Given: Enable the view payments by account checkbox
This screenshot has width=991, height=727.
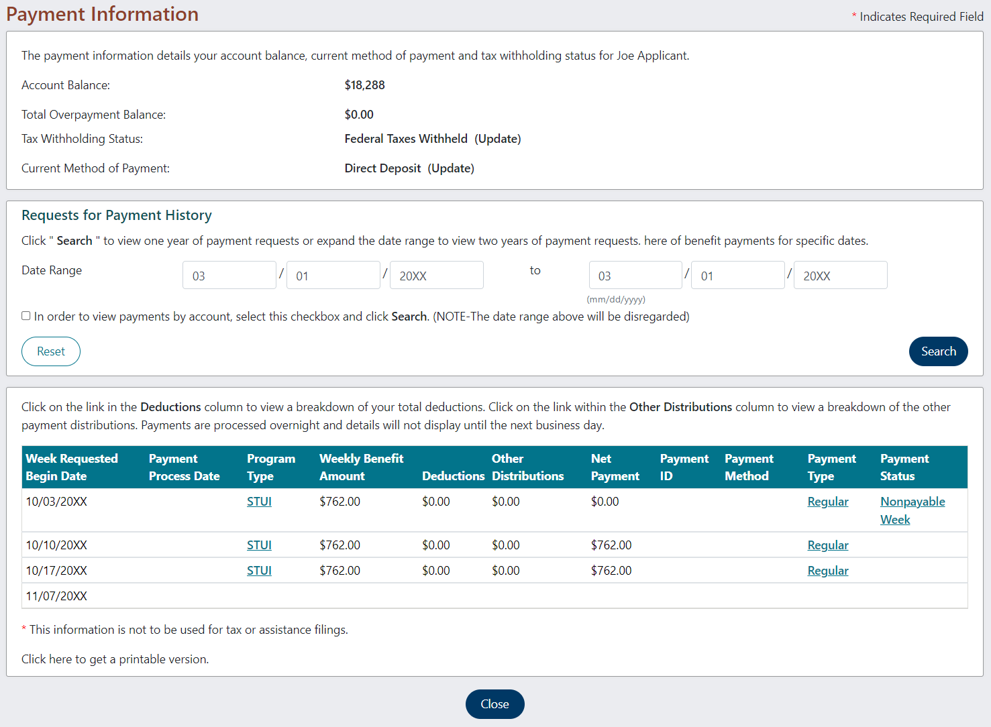Looking at the screenshot, I should click(x=25, y=315).
